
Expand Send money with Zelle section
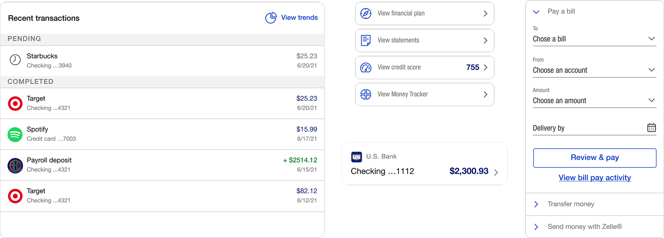tap(595, 227)
